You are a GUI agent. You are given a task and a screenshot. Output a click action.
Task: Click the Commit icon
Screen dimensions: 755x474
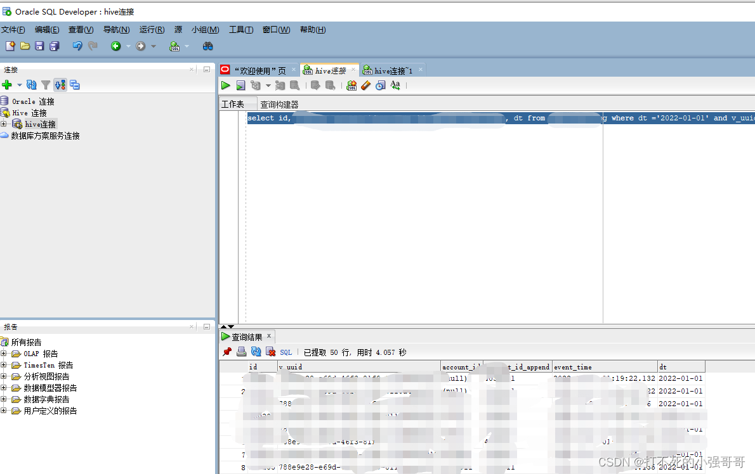[315, 86]
